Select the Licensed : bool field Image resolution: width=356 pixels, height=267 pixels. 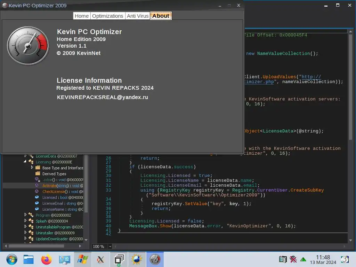[63, 197]
